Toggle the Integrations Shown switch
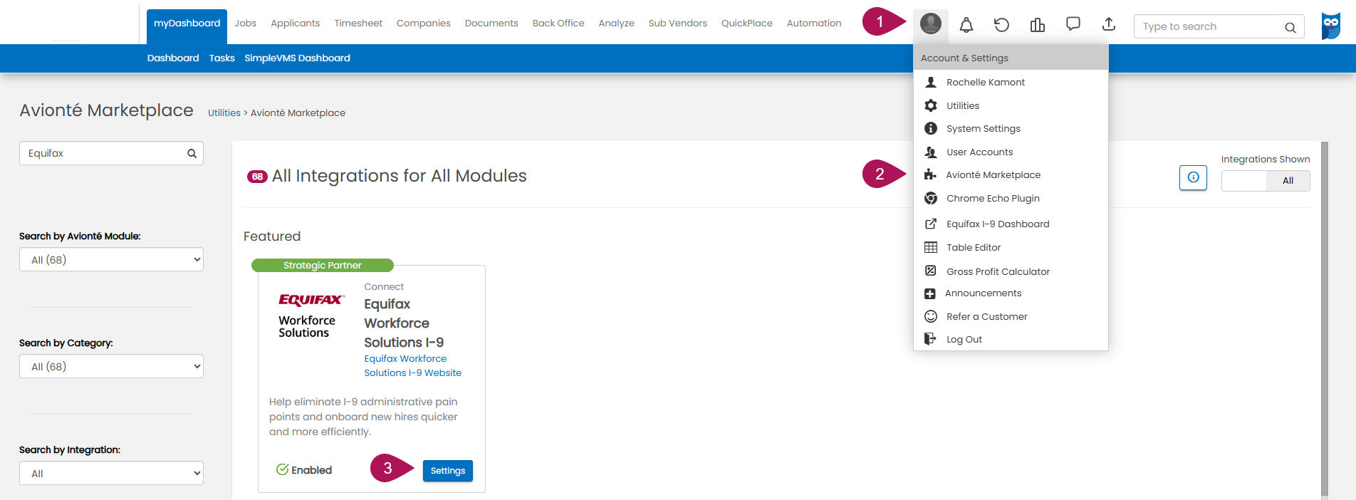 point(1266,181)
